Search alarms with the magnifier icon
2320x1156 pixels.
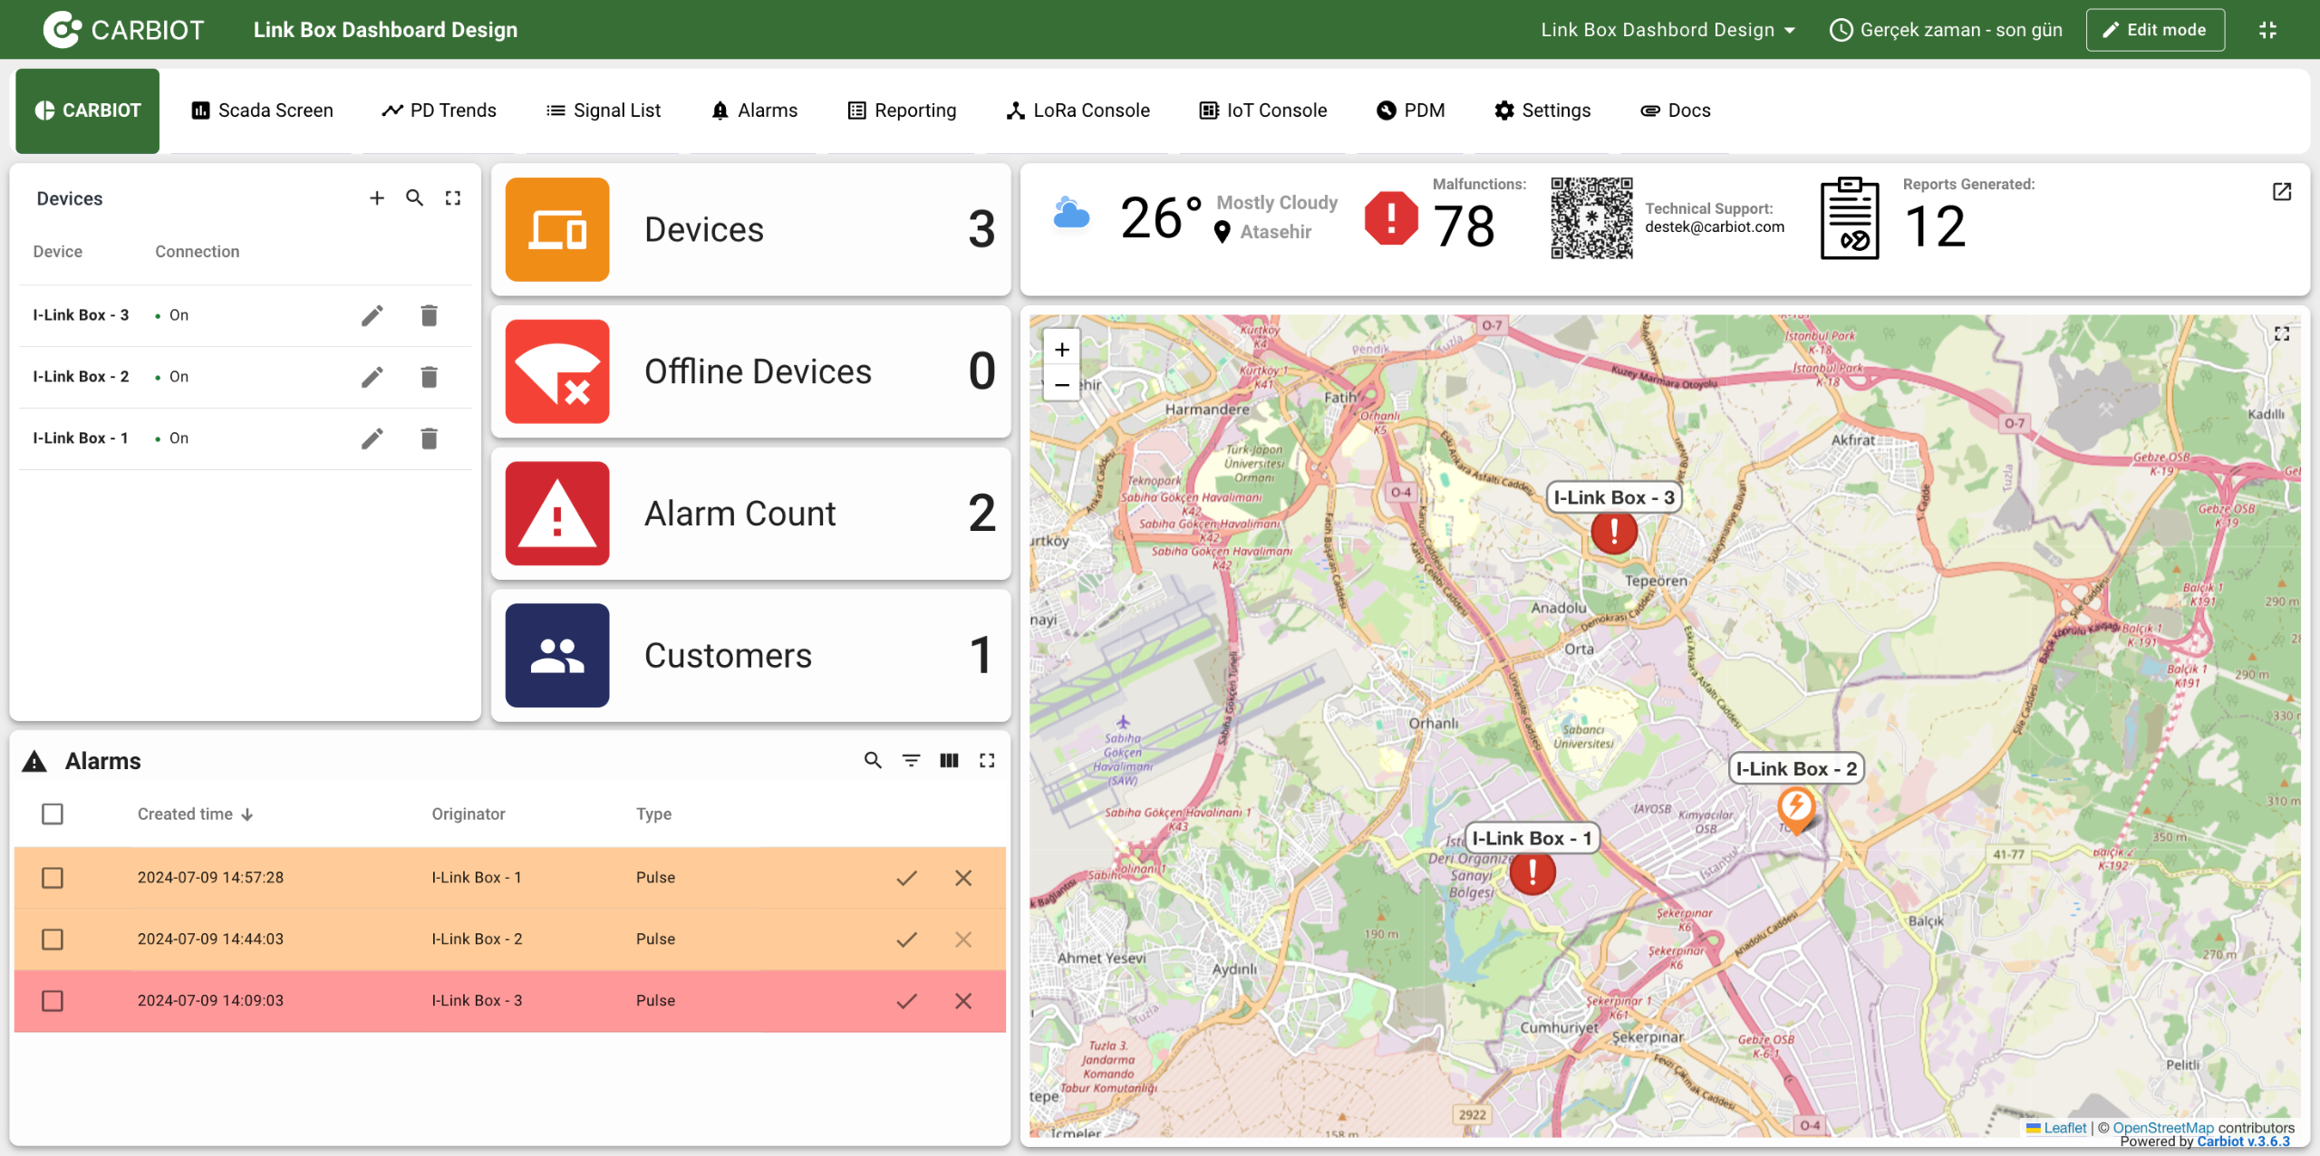(x=873, y=760)
